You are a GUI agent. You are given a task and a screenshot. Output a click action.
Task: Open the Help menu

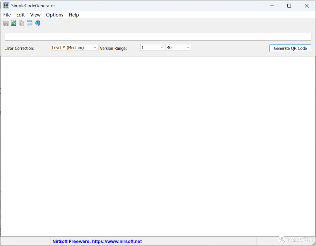[74, 15]
